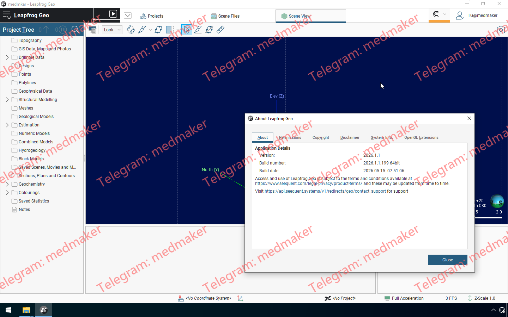Click the No Coordinate System status item
The width and height of the screenshot is (508, 317).
[205, 298]
